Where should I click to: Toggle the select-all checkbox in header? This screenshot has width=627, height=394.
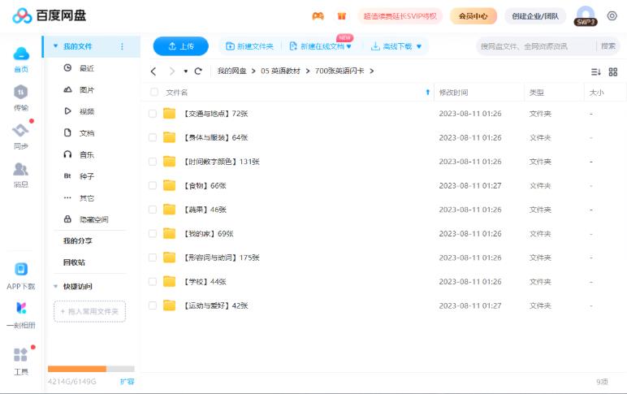click(154, 92)
